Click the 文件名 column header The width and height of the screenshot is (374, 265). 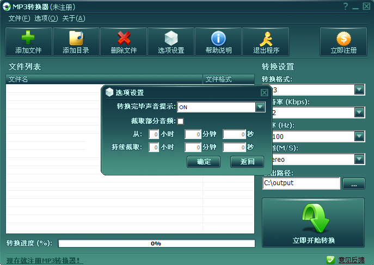click(x=104, y=79)
